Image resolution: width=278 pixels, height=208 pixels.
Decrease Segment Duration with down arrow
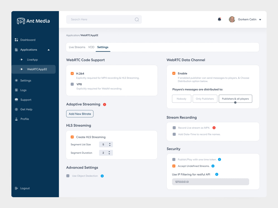pos(109,154)
